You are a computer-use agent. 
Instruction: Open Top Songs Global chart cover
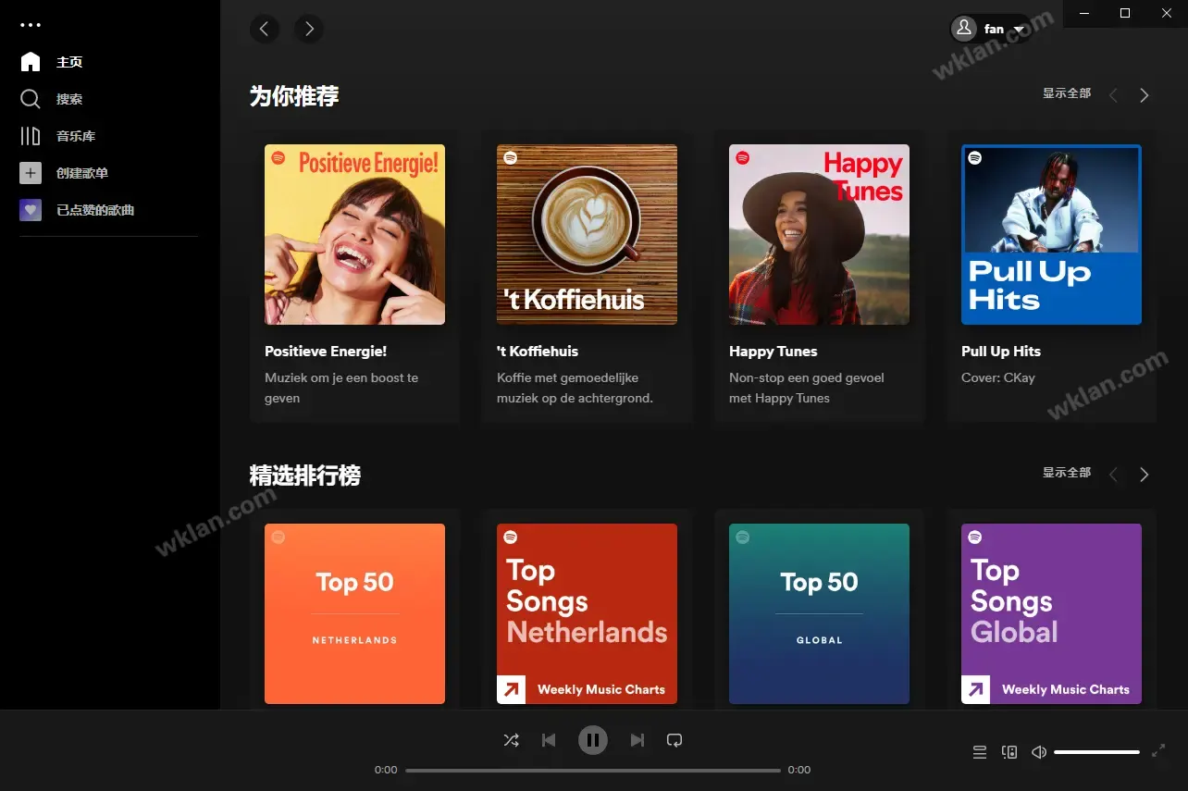point(1051,613)
